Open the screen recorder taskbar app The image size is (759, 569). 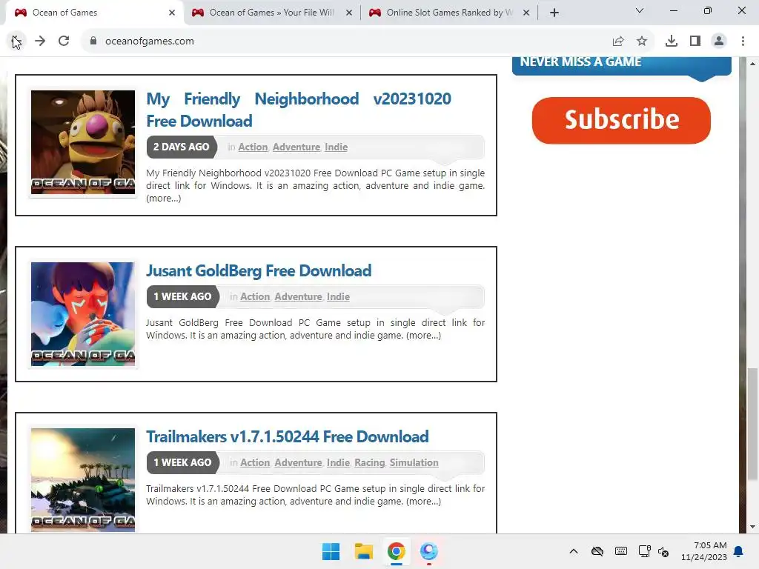(429, 551)
